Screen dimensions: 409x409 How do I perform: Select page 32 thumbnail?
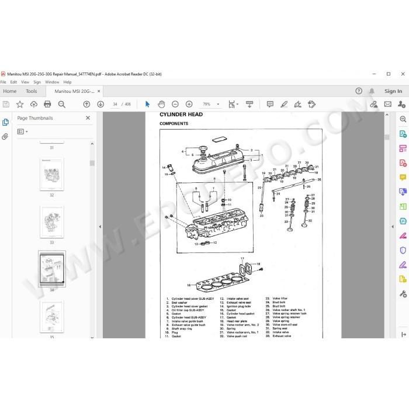(51, 174)
